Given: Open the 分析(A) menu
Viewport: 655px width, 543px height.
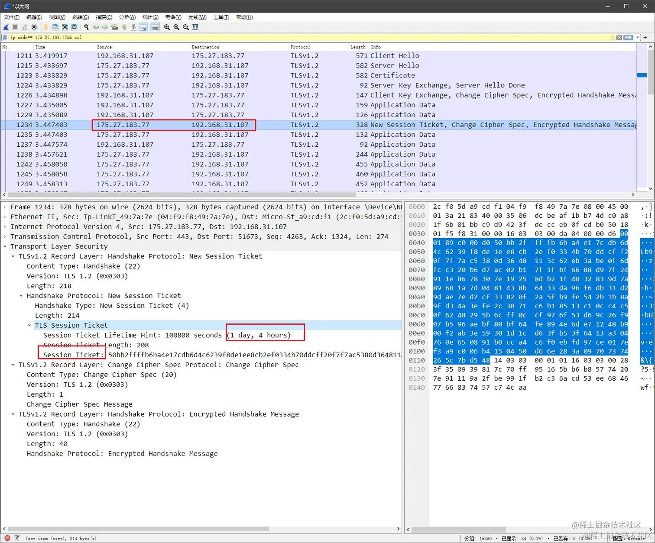Looking at the screenshot, I should [x=127, y=17].
